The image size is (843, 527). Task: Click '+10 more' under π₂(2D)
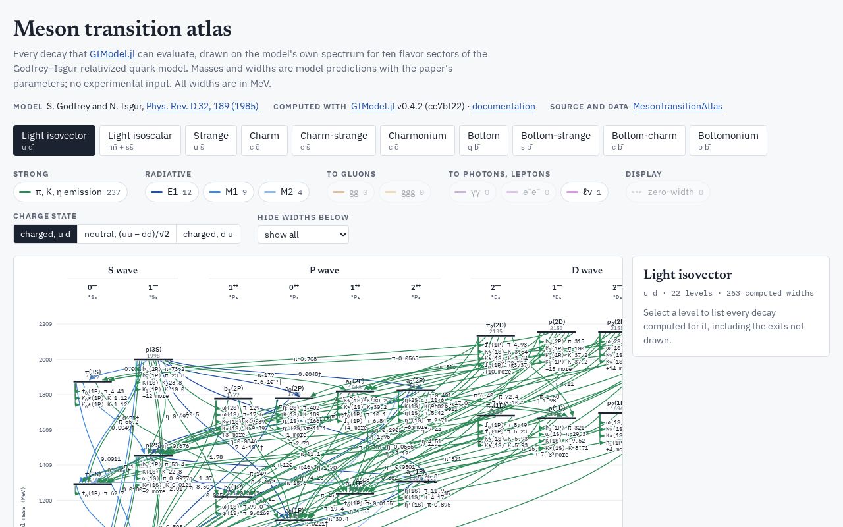pos(499,372)
